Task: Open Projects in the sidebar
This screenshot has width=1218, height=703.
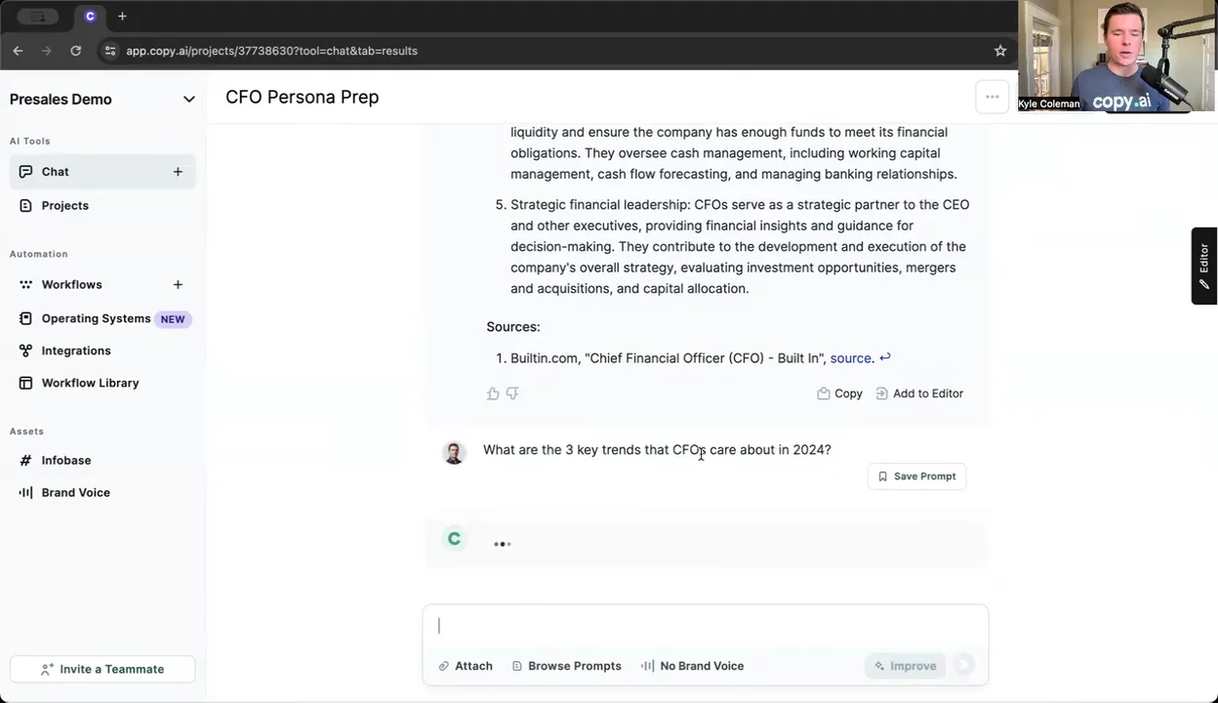Action: coord(64,205)
